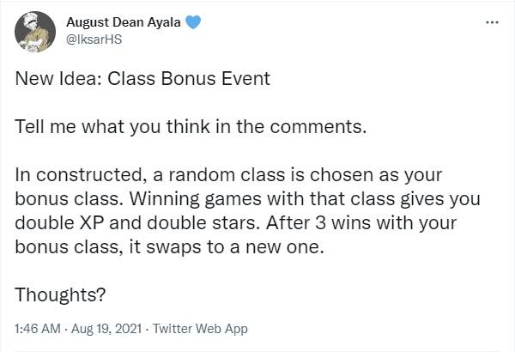Click the 'Thoughts?' line
This screenshot has height=352, width=515.
coord(60,294)
